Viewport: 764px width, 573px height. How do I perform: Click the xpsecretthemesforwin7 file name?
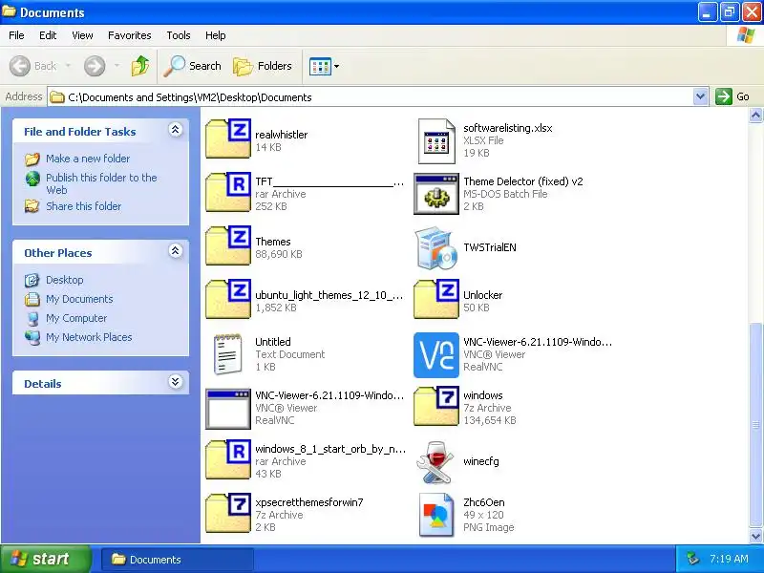tap(309, 502)
